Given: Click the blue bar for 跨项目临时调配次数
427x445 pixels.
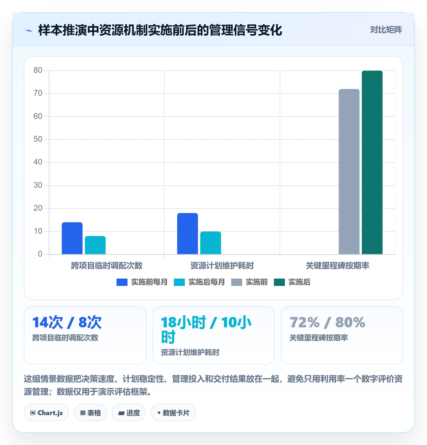Looking at the screenshot, I should [72, 238].
